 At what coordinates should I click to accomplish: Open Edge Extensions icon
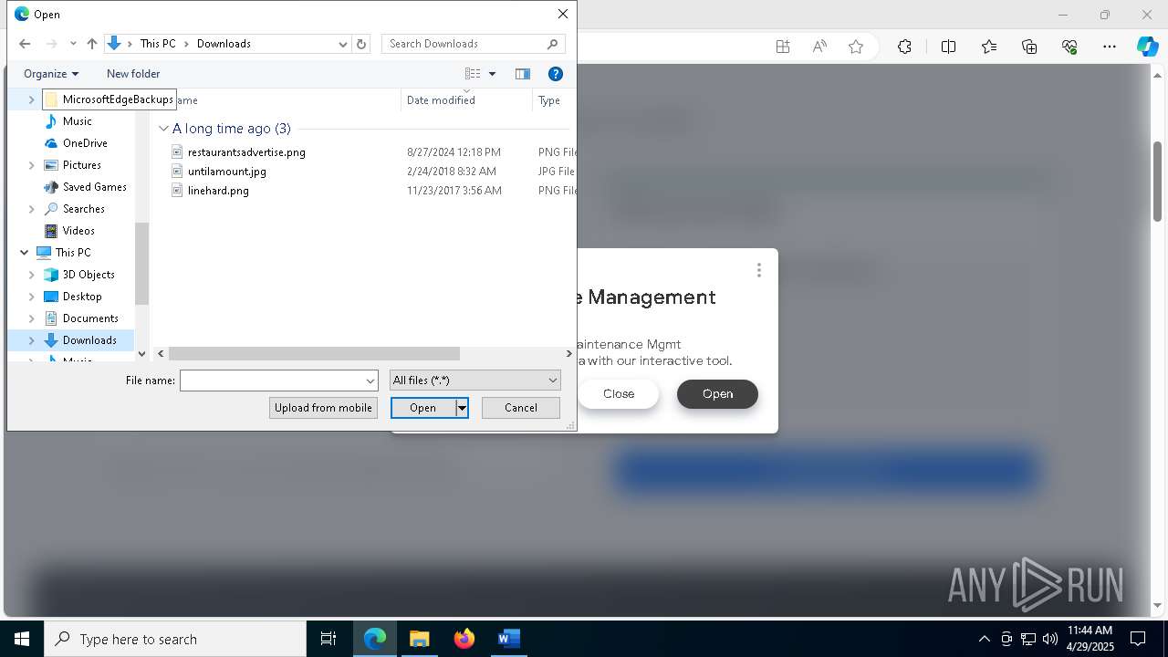(x=904, y=47)
